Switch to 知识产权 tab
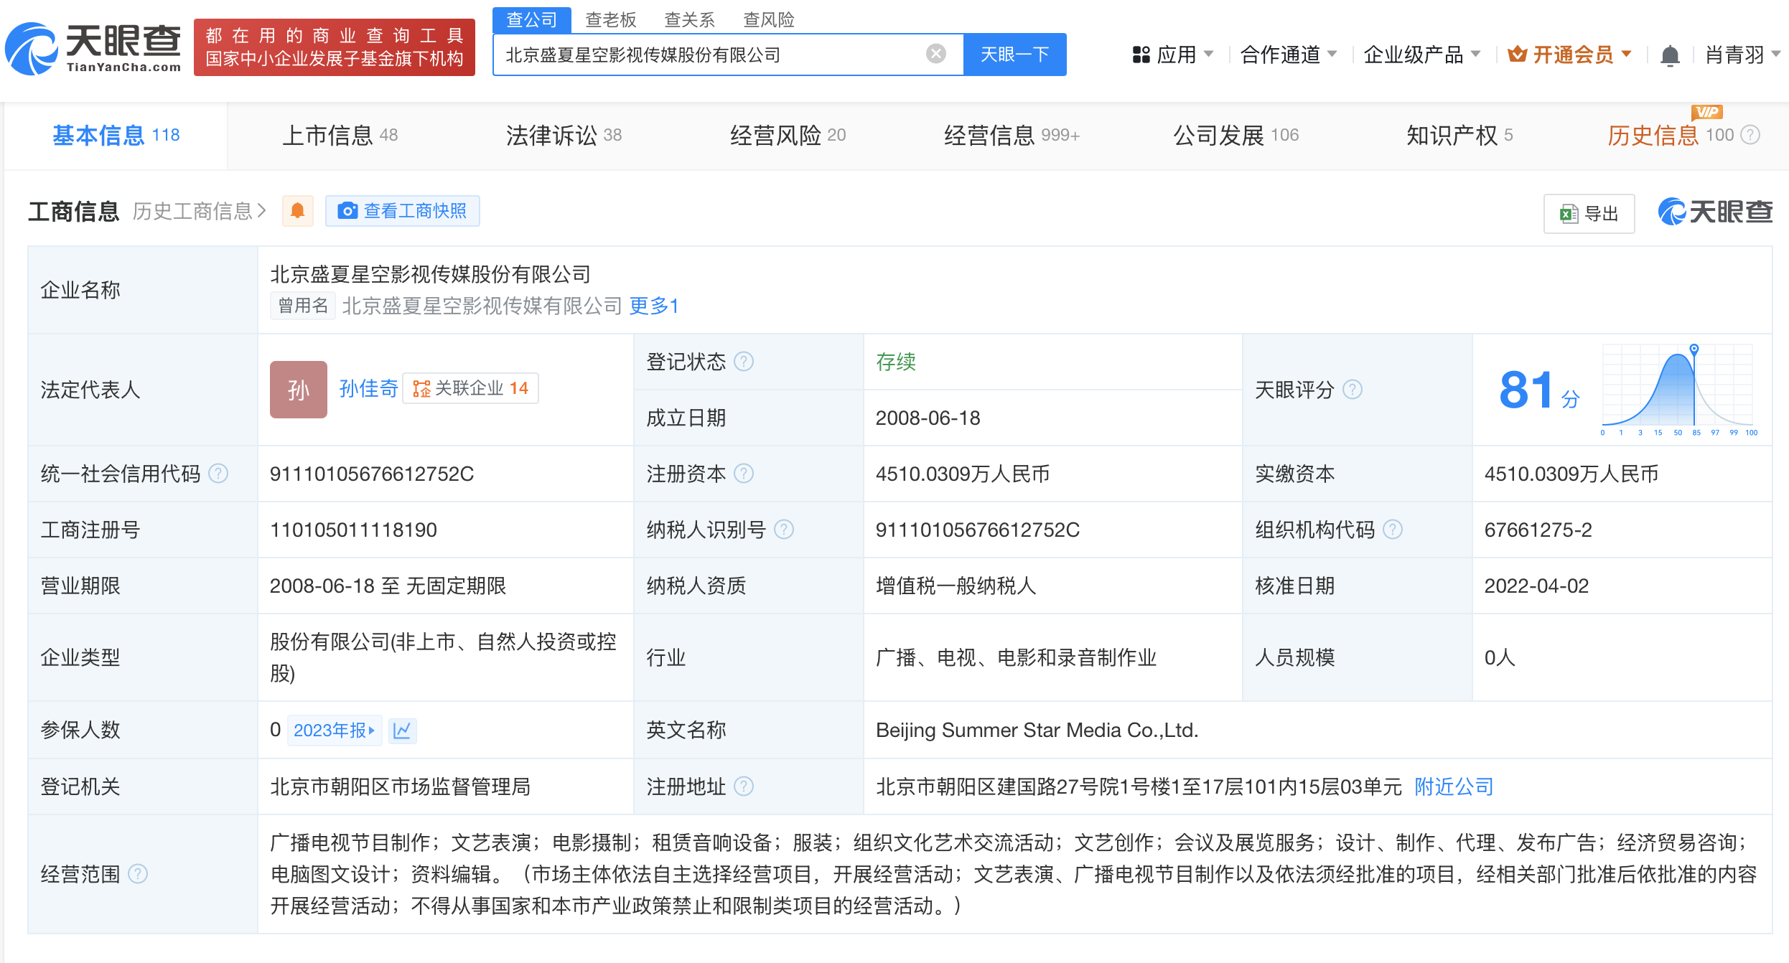 click(x=1460, y=135)
